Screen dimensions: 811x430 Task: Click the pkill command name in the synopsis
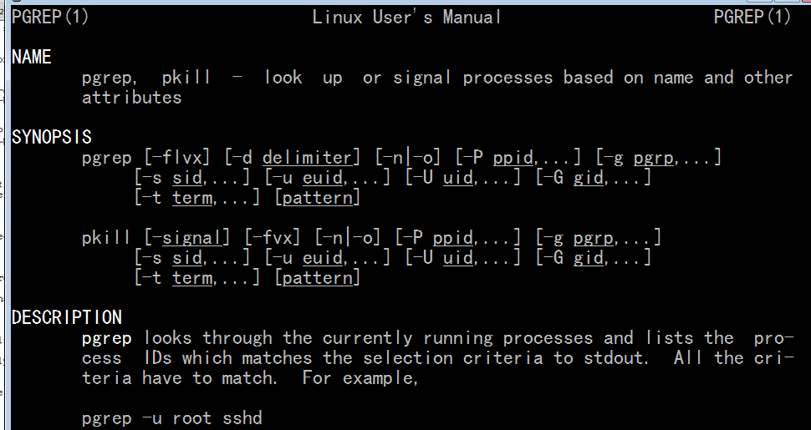[x=106, y=238]
